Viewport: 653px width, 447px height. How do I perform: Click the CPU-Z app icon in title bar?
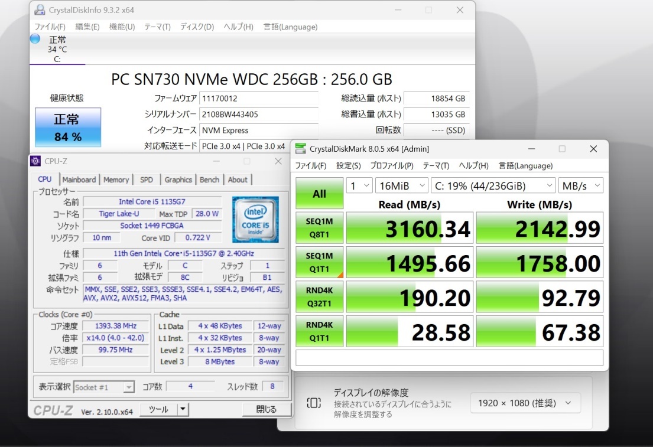pyautogui.click(x=35, y=161)
